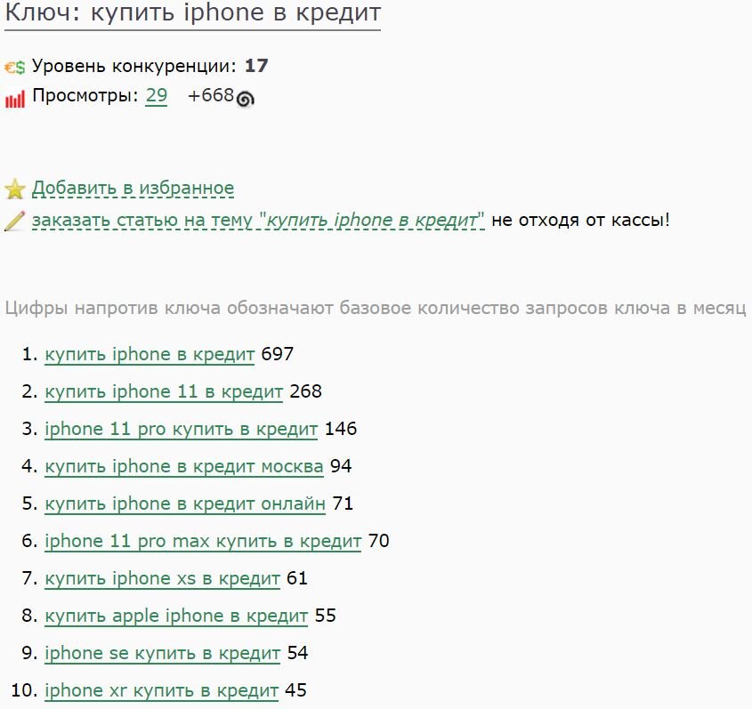752x709 pixels.
Task: Click the Просмотры label
Action: [x=85, y=96]
